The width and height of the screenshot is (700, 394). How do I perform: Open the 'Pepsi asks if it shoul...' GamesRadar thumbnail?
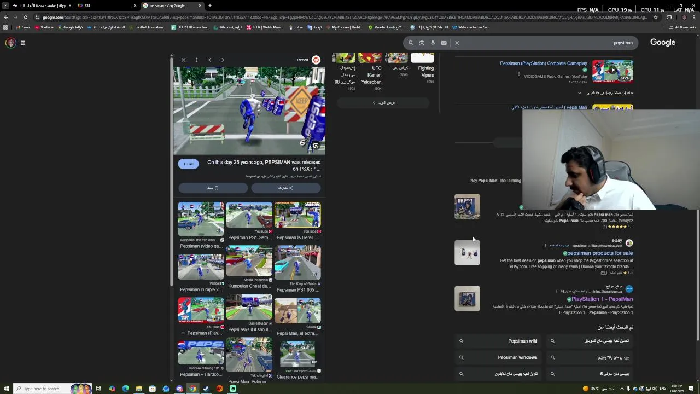249,307
